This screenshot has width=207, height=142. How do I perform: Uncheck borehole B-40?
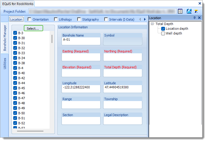15,73
